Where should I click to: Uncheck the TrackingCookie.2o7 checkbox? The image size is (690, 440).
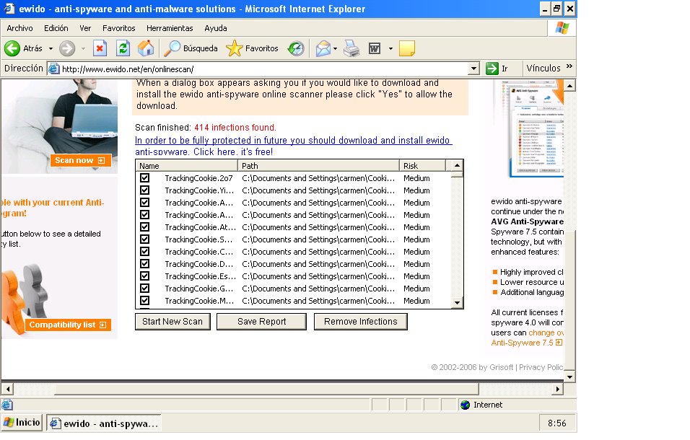tap(145, 178)
